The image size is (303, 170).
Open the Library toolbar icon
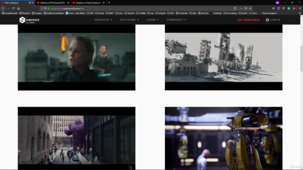coord(274,8)
